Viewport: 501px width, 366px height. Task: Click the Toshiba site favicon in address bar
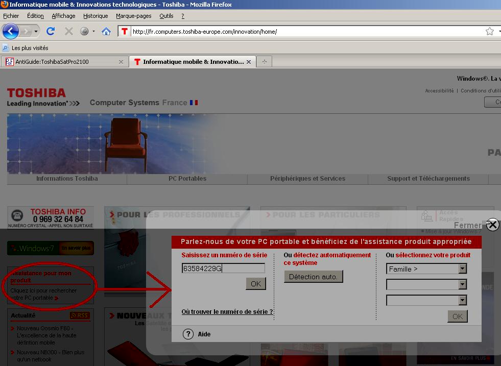coord(125,31)
